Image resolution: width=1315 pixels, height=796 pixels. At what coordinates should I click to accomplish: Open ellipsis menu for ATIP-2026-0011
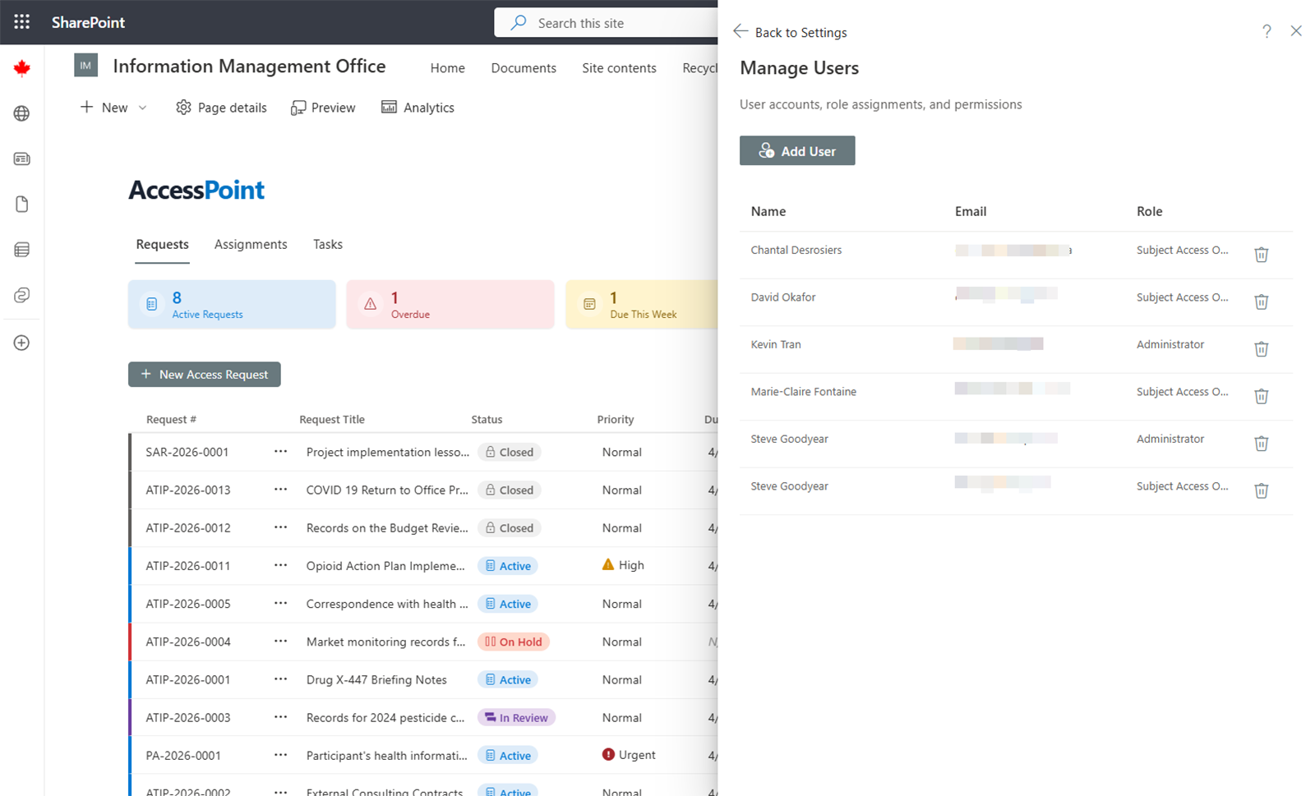[280, 565]
